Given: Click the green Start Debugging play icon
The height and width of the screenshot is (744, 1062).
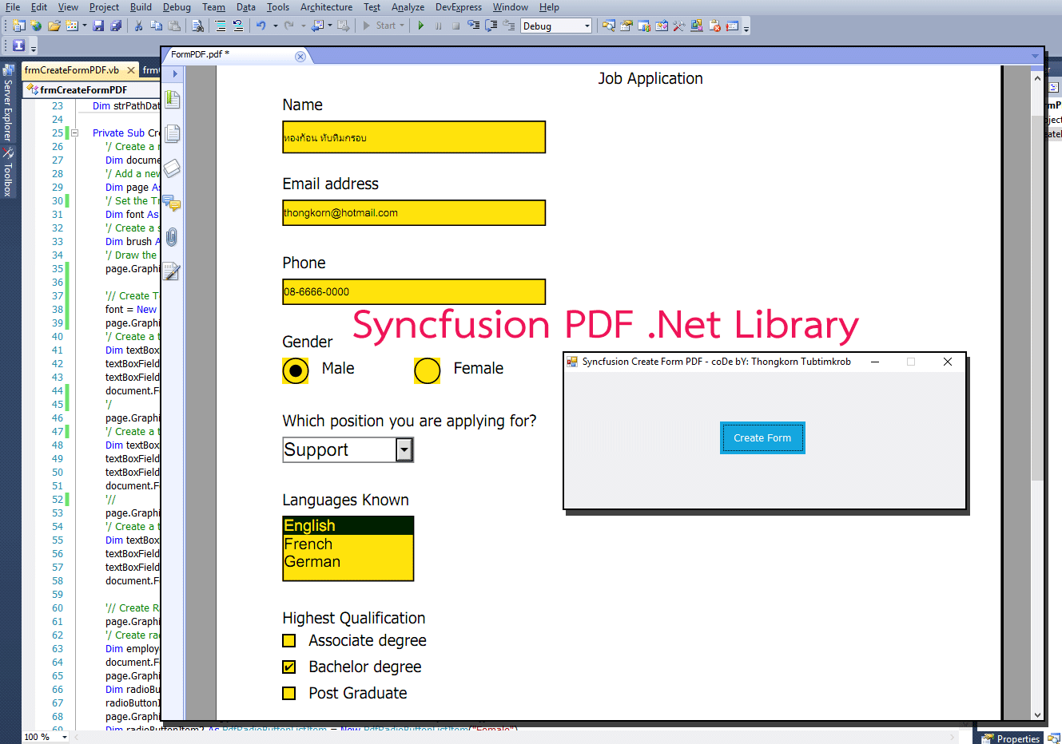Looking at the screenshot, I should [x=421, y=26].
